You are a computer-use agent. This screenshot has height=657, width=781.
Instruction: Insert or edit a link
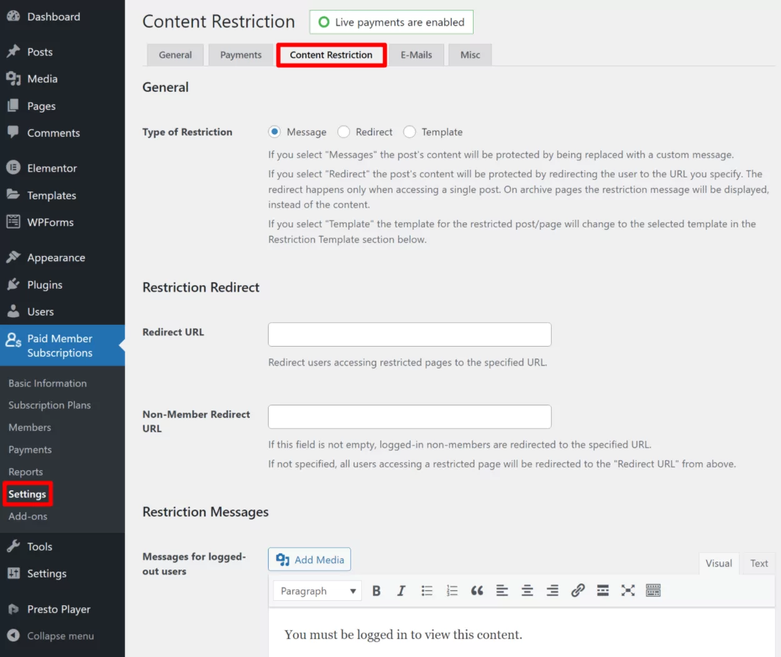[578, 591]
